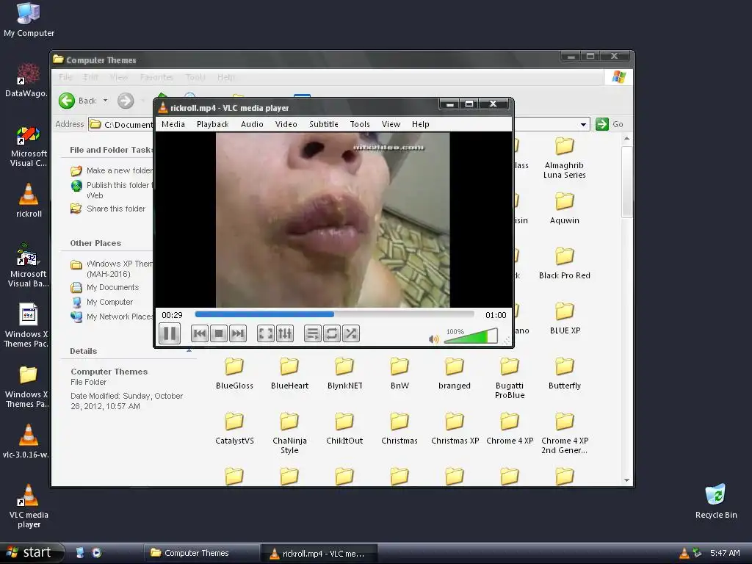Adjust the VLC volume slider
Image resolution: width=752 pixels, height=564 pixels.
point(471,336)
